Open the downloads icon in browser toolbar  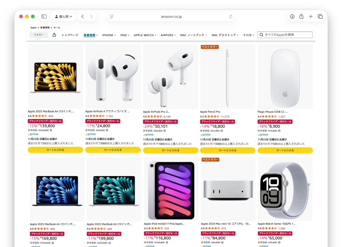coord(292,16)
